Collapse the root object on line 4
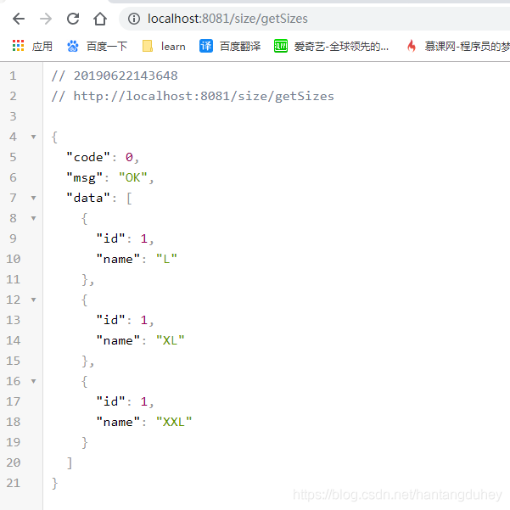 pos(33,137)
